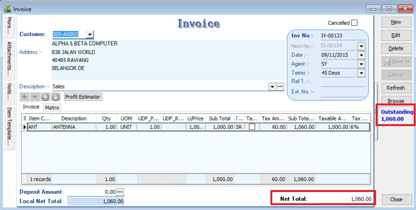This screenshot has height=210, width=416.
Task: Tick the tax inclusive checkbox in ANT row
Action: coord(252,127)
